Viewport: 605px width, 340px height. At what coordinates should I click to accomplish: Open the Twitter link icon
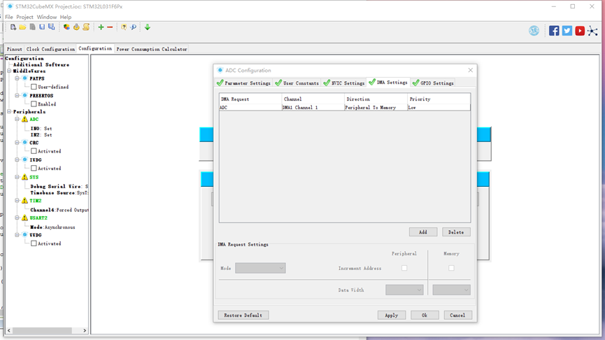point(567,31)
